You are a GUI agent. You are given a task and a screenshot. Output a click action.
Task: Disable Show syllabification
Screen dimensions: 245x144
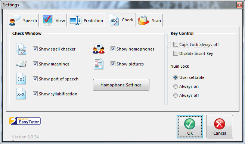click(x=35, y=94)
